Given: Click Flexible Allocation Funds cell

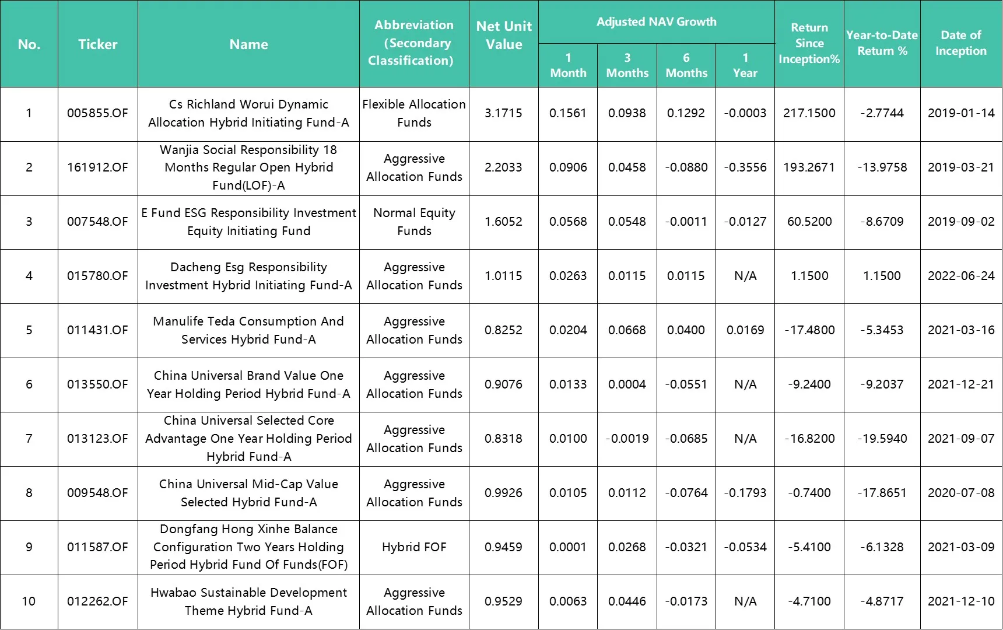Looking at the screenshot, I should (414, 113).
